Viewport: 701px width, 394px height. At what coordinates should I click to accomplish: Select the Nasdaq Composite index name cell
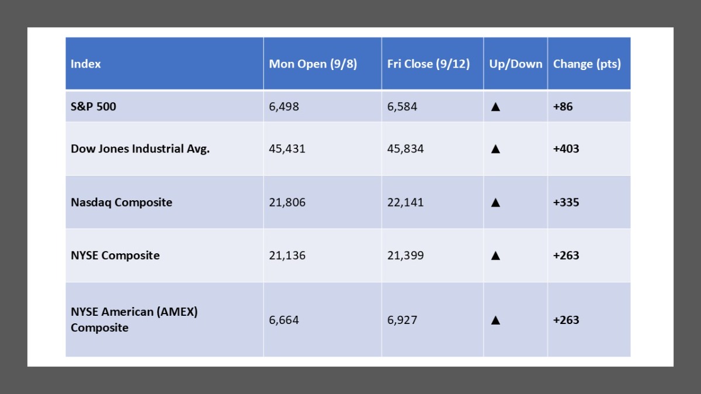pos(122,203)
